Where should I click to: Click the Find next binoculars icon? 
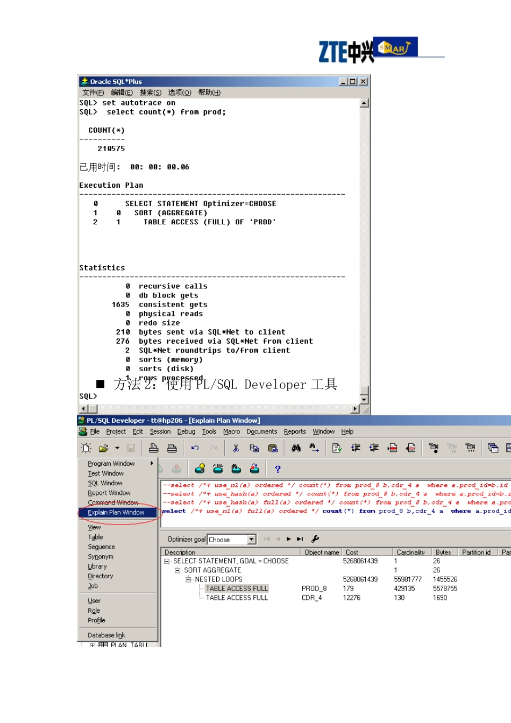(314, 448)
